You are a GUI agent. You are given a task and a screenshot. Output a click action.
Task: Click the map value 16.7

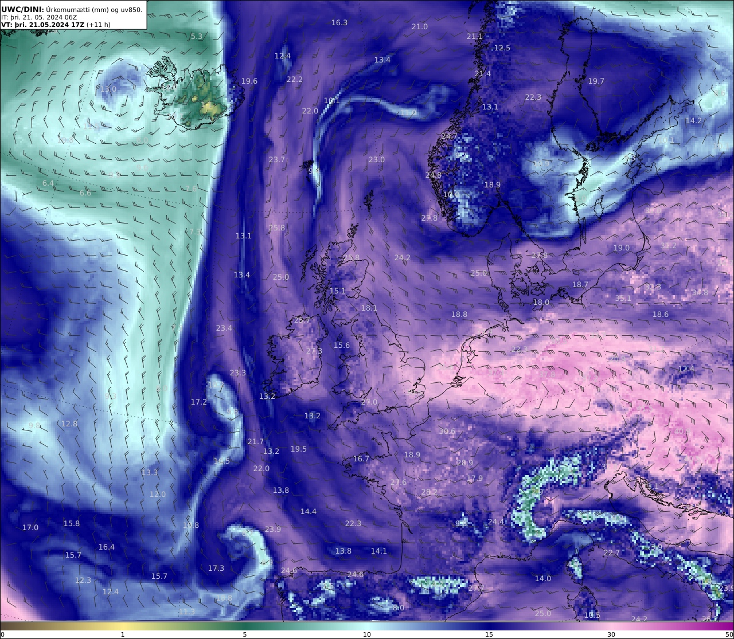(361, 459)
